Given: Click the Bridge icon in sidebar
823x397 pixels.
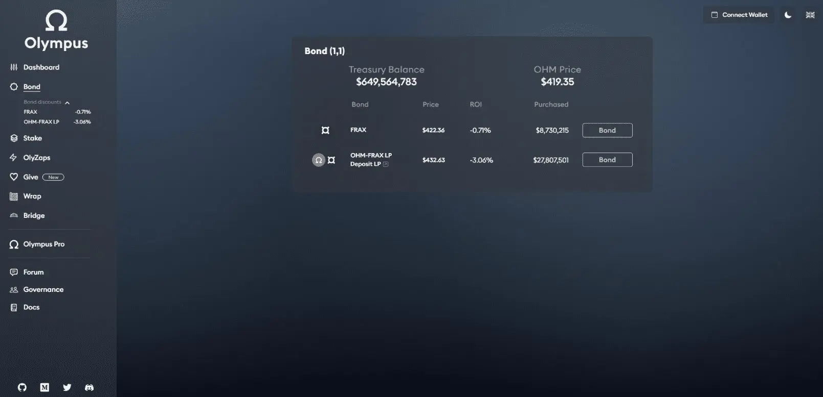Looking at the screenshot, I should [14, 216].
